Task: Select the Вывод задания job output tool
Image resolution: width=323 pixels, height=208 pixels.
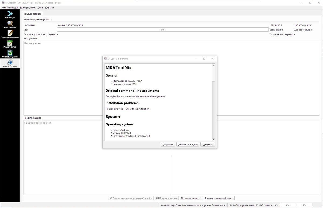Action: click(x=10, y=63)
